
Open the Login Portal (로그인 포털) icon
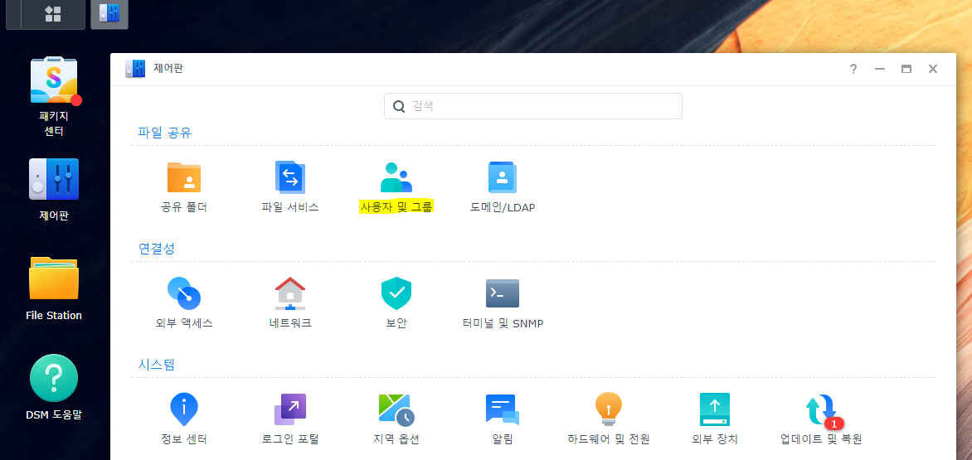[290, 409]
